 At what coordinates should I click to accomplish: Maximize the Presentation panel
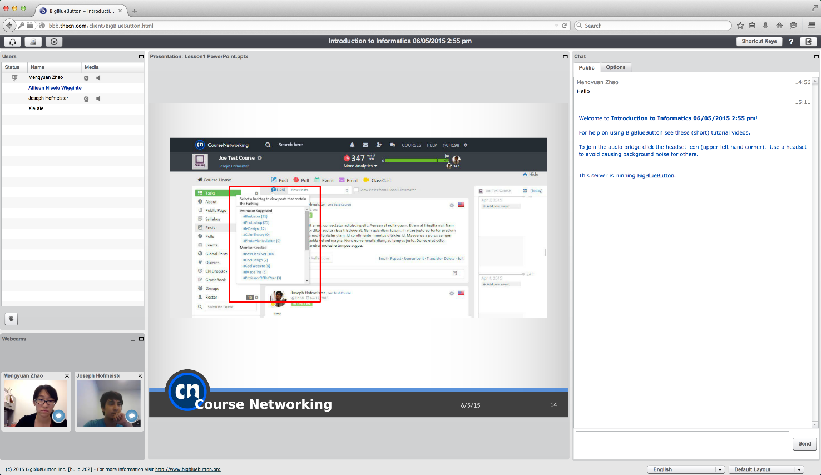click(x=566, y=57)
